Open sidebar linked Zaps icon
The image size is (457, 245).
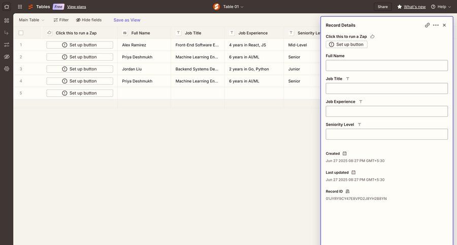tap(7, 32)
